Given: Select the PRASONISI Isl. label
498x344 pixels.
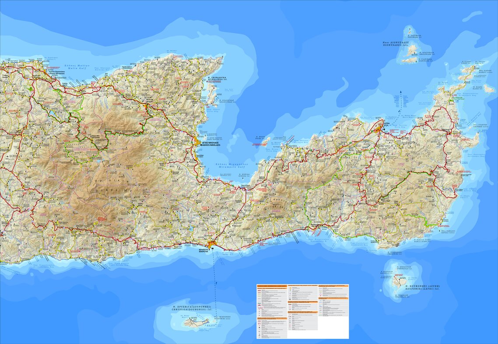Looking at the screenshot, I should (x=395, y=253).
